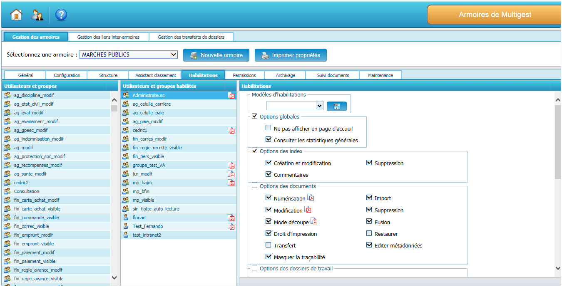
Task: Click PDF icon next to Numérisation option
Action: 311,198
